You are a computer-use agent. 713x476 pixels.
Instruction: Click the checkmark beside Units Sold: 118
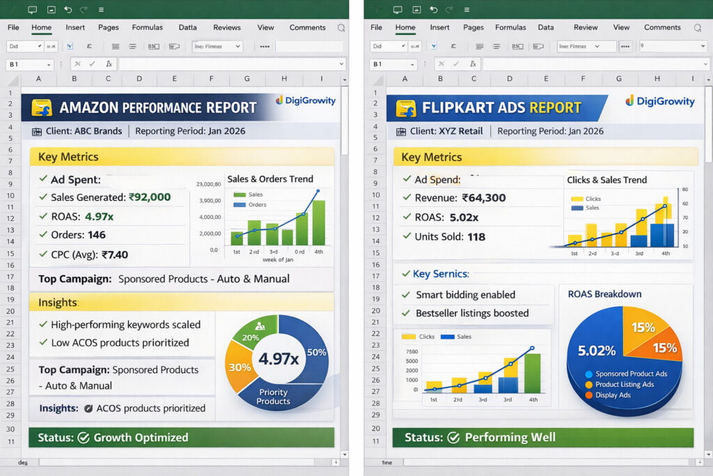click(x=406, y=236)
